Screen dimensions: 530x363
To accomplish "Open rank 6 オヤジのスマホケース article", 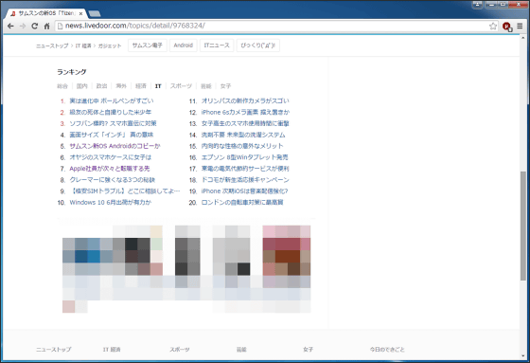I will point(110,157).
